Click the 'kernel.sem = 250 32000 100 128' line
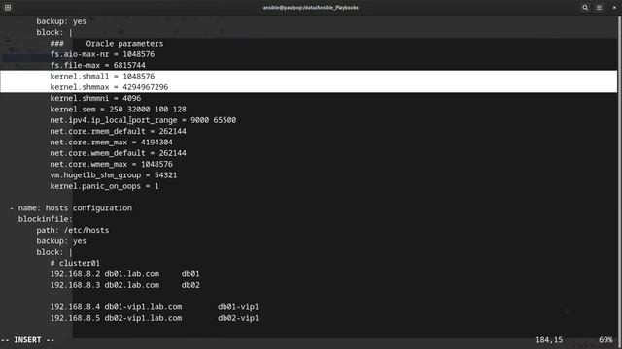Viewport: 622px width, 349px height. tap(118, 110)
